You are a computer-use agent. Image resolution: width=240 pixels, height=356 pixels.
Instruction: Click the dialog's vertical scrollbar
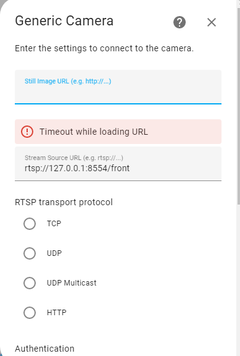(x=238, y=107)
